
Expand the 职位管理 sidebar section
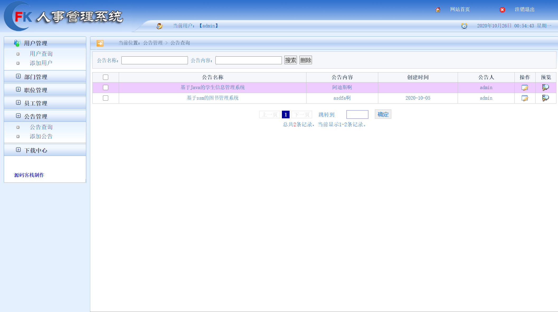(36, 90)
